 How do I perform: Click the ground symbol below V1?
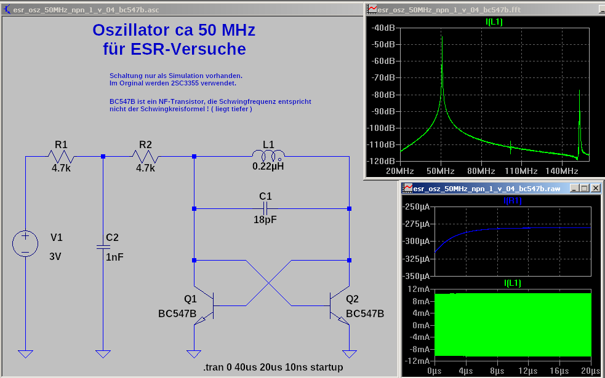(25, 354)
